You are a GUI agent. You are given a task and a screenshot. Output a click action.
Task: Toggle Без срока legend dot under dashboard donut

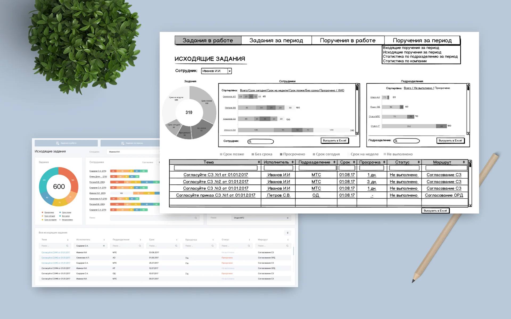pyautogui.click(x=60, y=216)
